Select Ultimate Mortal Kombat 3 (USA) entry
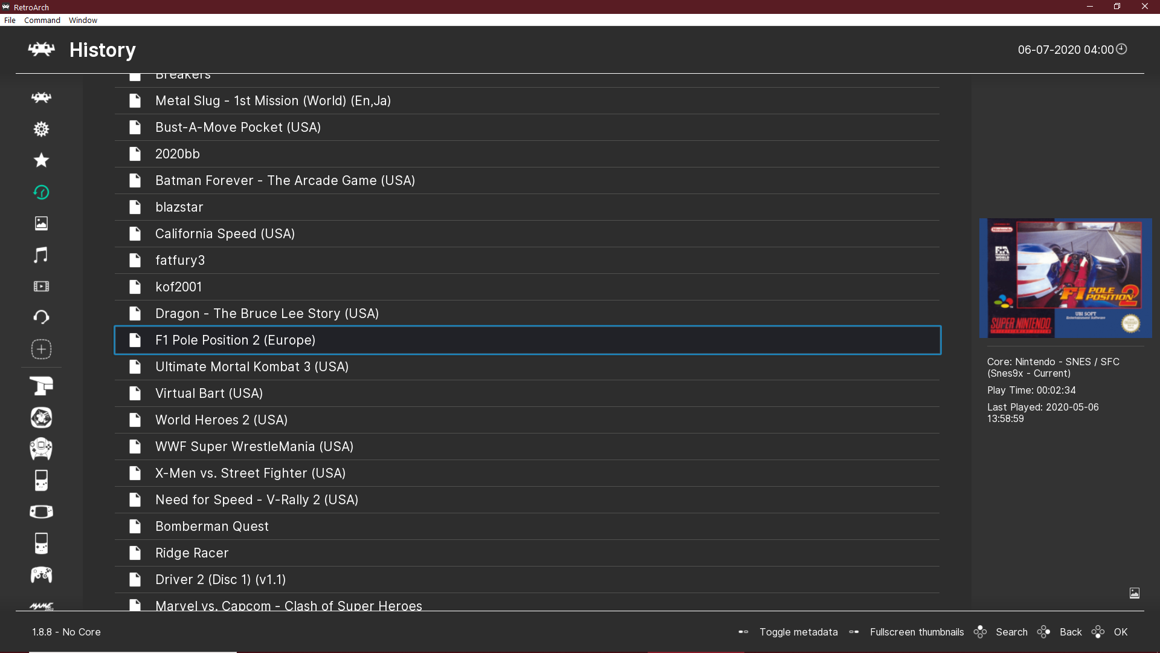This screenshot has height=653, width=1160. (527, 366)
